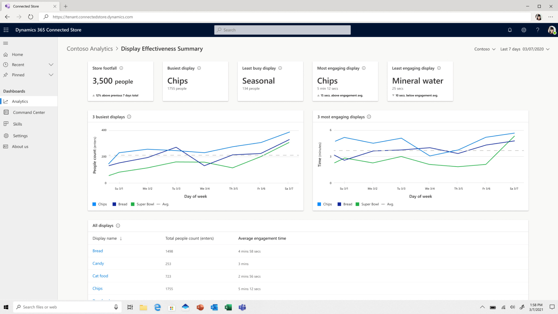Open the Bread display link
Image resolution: width=558 pixels, height=314 pixels.
pyautogui.click(x=98, y=251)
